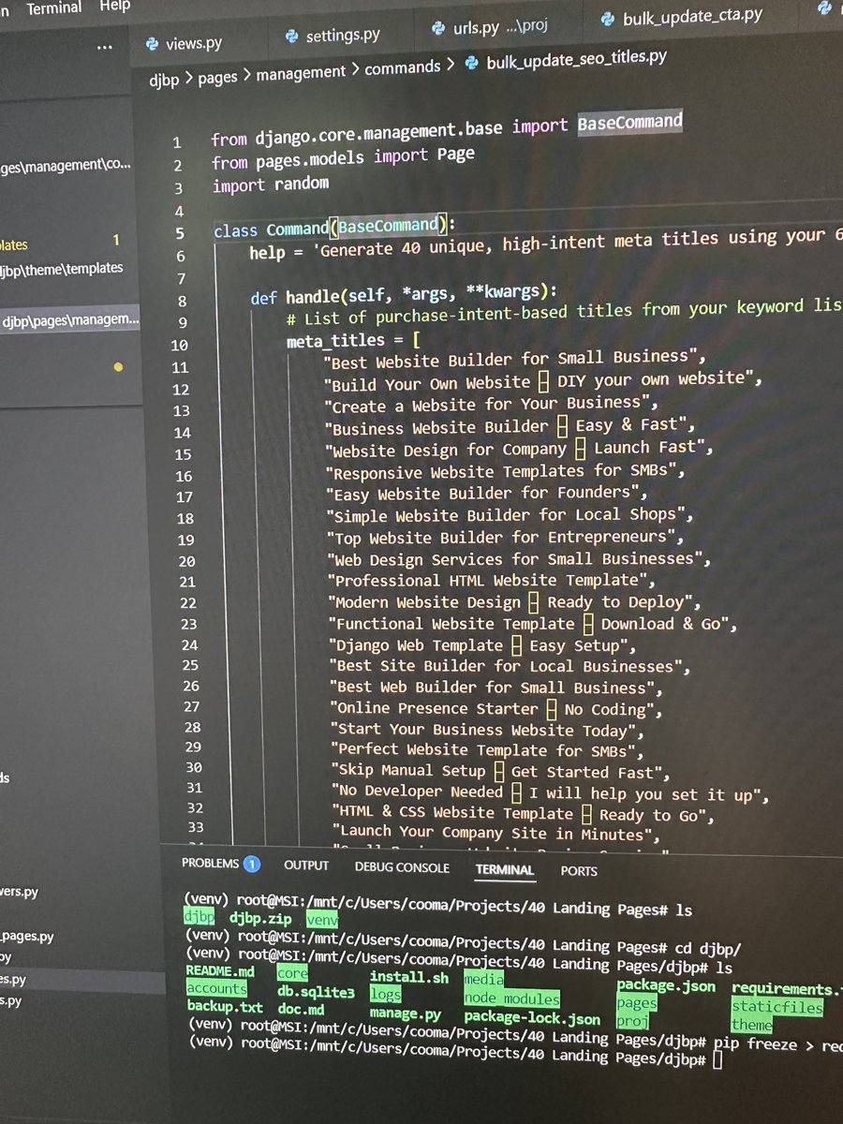Click db.sqlite3 in terminal listing
This screenshot has width=843, height=1124.
coord(316,992)
